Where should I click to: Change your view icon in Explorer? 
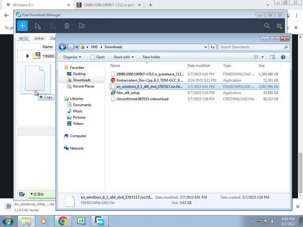click(x=256, y=57)
